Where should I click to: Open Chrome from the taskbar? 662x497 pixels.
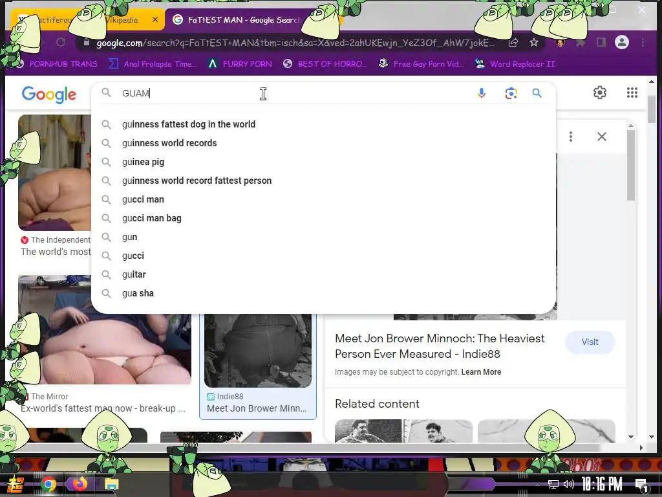click(48, 484)
